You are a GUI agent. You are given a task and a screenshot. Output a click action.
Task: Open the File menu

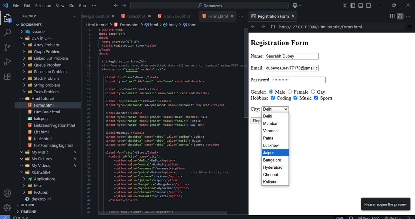[16, 6]
